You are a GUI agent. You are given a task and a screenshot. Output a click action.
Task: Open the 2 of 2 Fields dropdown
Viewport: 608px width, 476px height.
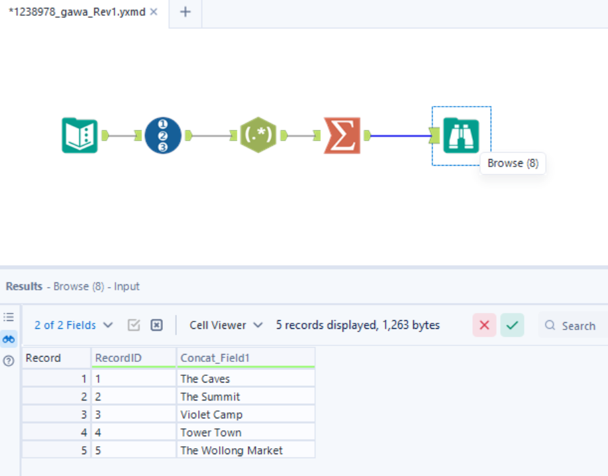point(66,325)
